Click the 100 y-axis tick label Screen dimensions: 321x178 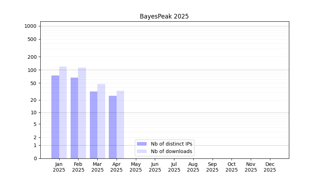(32, 70)
